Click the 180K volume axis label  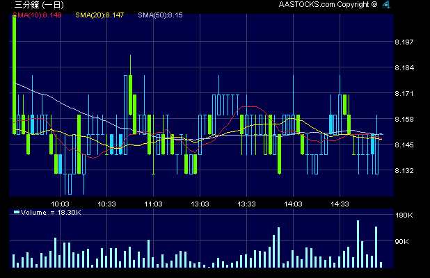404,215
